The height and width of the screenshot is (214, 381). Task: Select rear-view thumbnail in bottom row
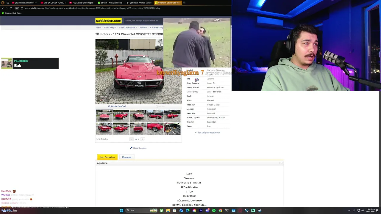(138, 129)
